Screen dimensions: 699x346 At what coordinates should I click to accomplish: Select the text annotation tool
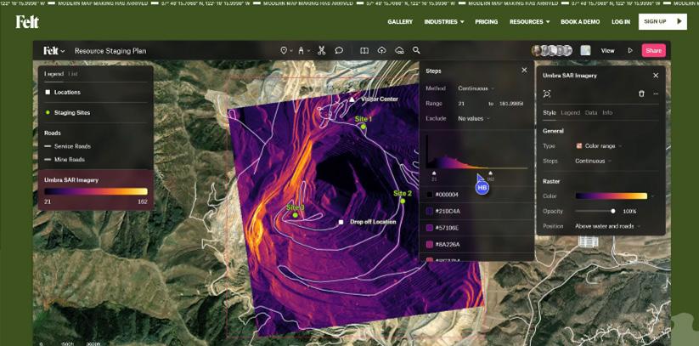(301, 51)
